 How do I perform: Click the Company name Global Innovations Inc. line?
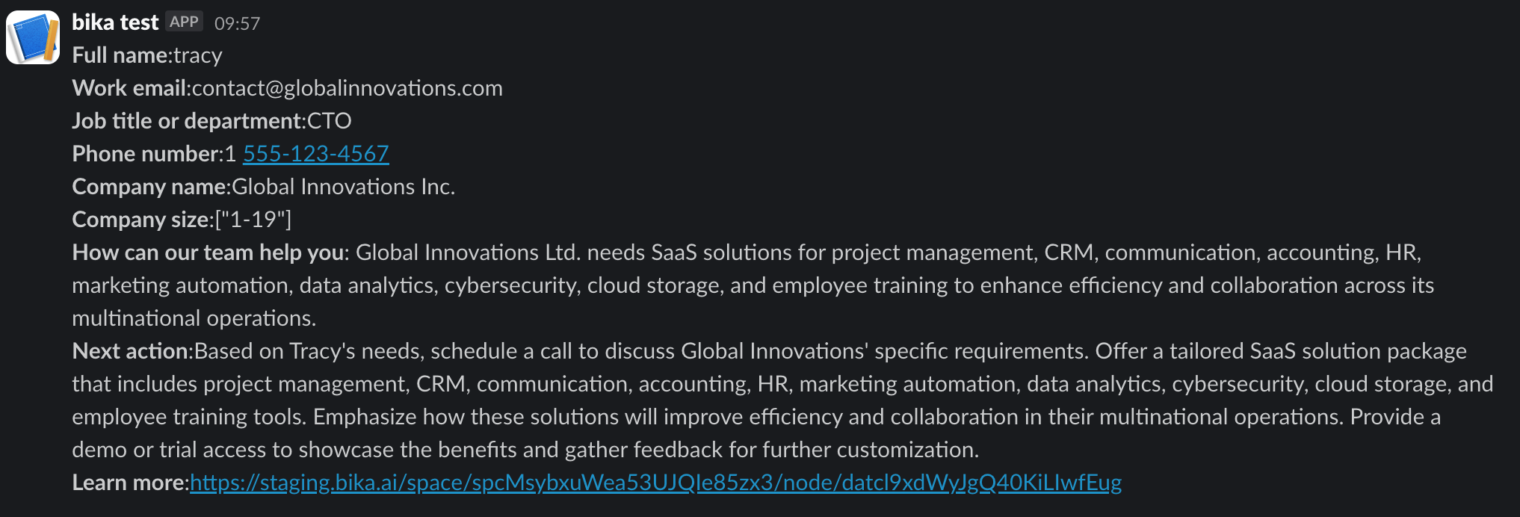click(264, 187)
